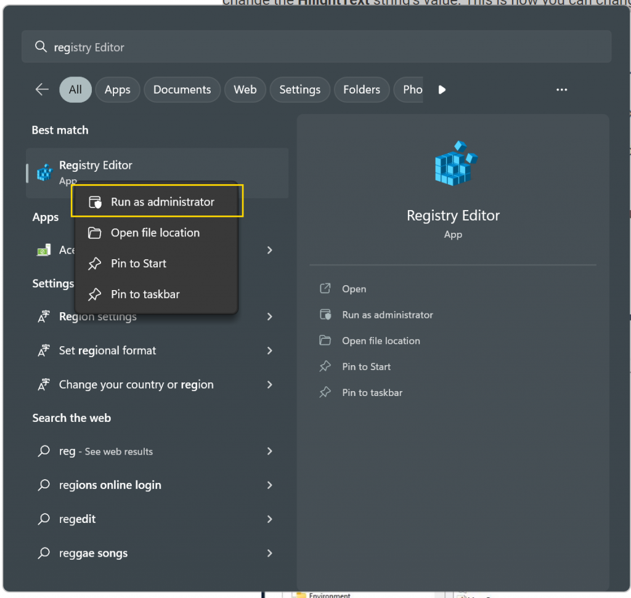This screenshot has height=598, width=631.
Task: Click search icon beside 'regedit' suggestion
Action: pyautogui.click(x=44, y=519)
